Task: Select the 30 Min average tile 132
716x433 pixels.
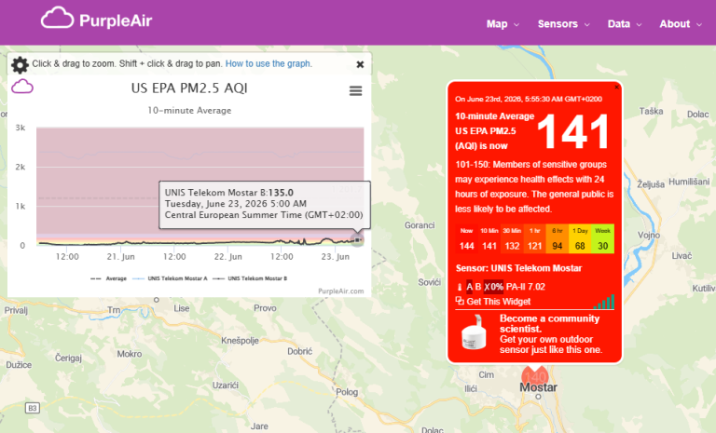Action: pos(512,239)
